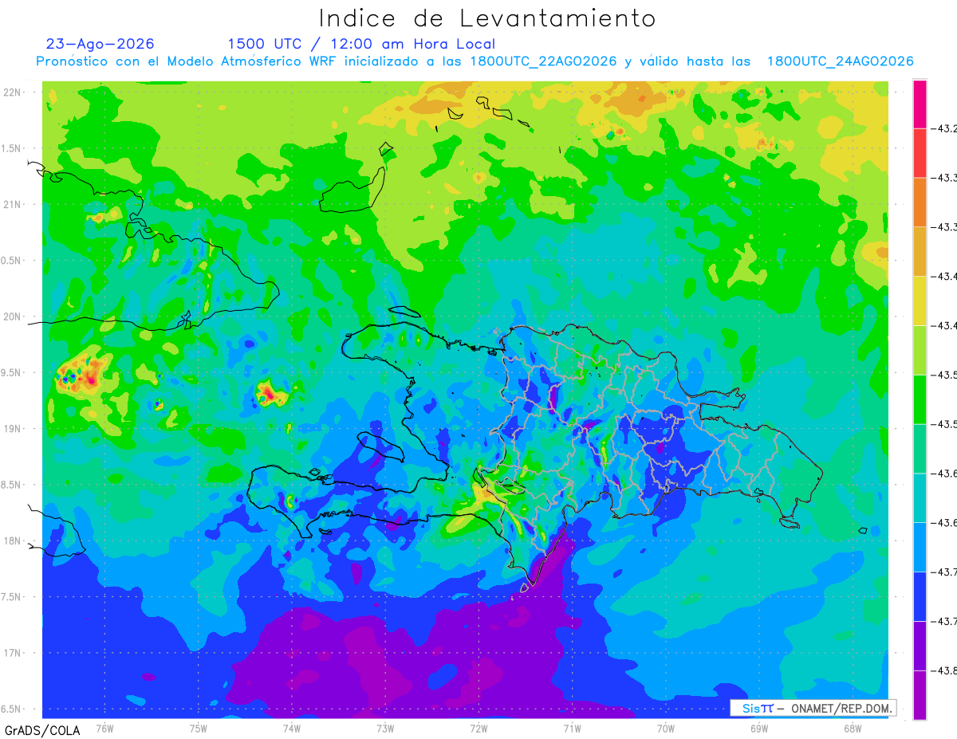Click the Great Inagua island outline near 73.3W 21N
The height and width of the screenshot is (739, 957).
[x=352, y=189]
